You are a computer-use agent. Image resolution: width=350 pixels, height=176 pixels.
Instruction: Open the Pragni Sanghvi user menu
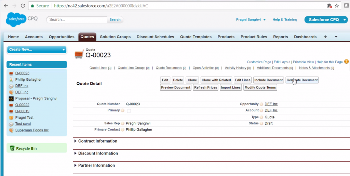251,19
